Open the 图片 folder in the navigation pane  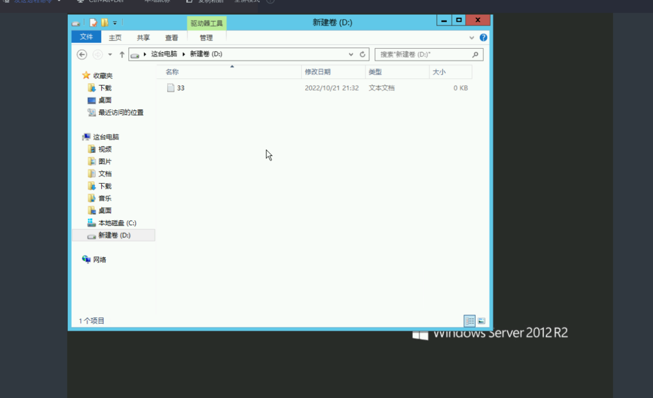[x=105, y=162]
